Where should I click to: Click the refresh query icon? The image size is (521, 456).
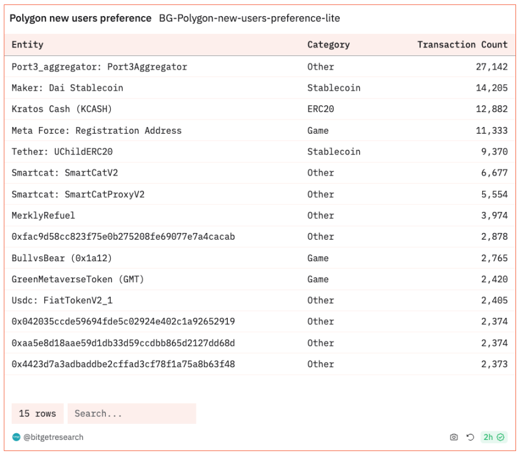pyautogui.click(x=470, y=437)
